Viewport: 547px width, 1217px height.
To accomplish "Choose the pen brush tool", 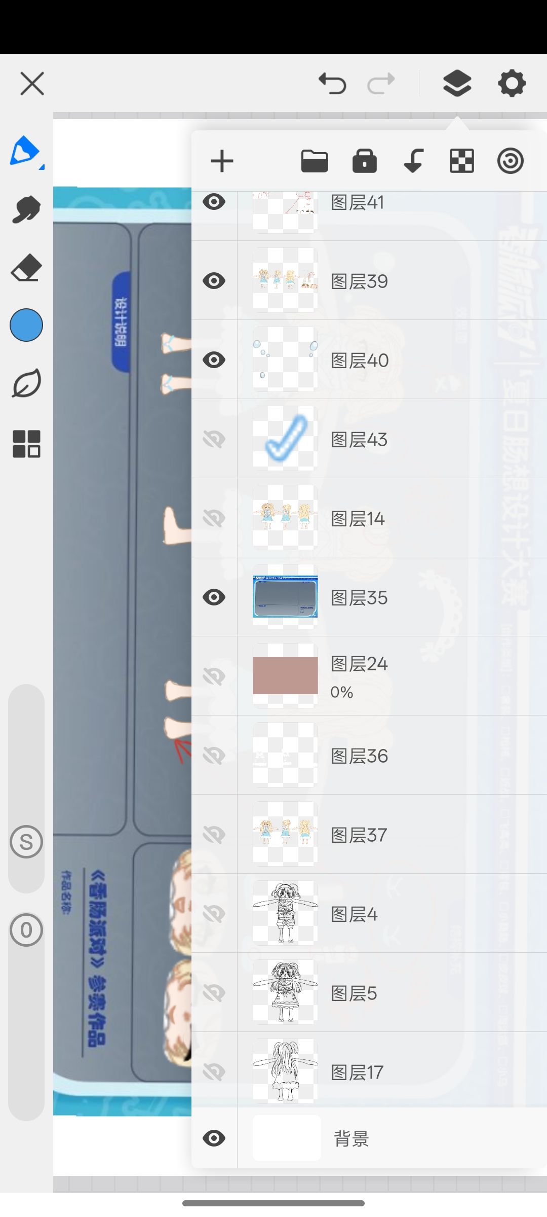I will [25, 151].
